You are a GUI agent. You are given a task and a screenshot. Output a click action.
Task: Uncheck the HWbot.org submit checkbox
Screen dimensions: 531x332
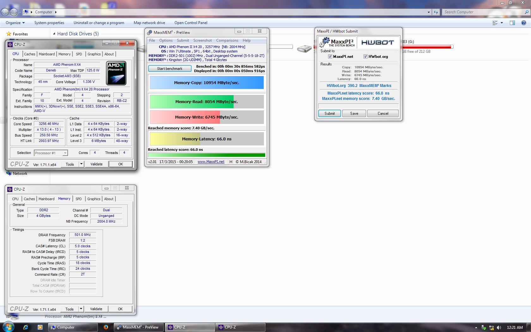coord(365,57)
